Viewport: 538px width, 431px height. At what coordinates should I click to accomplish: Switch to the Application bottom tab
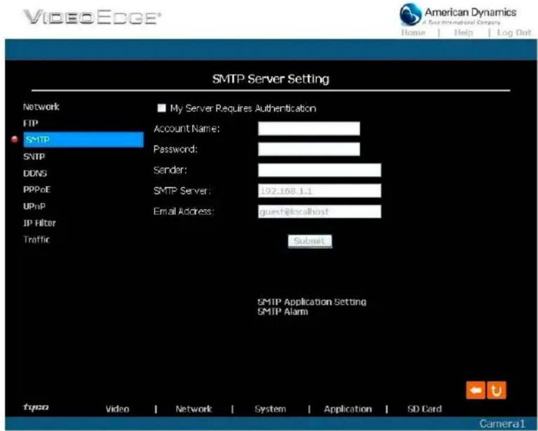[x=348, y=408]
